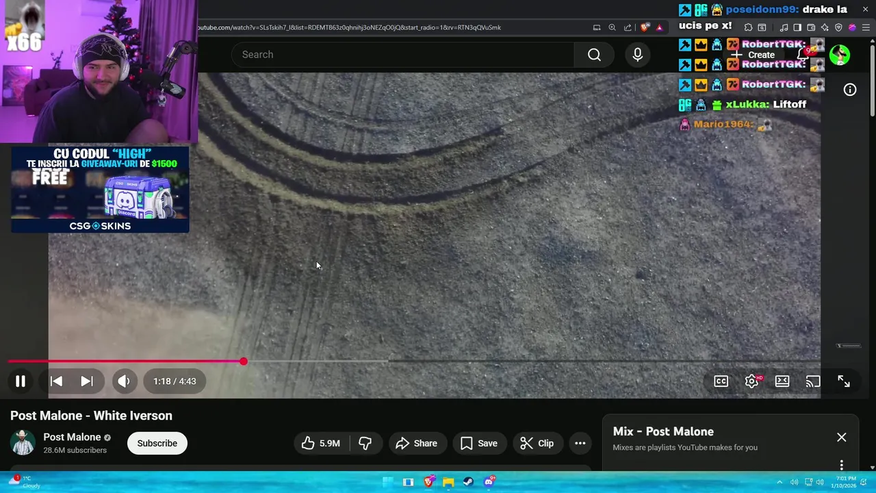
Task: Open Leo AI sparkle icon
Action: click(x=825, y=27)
